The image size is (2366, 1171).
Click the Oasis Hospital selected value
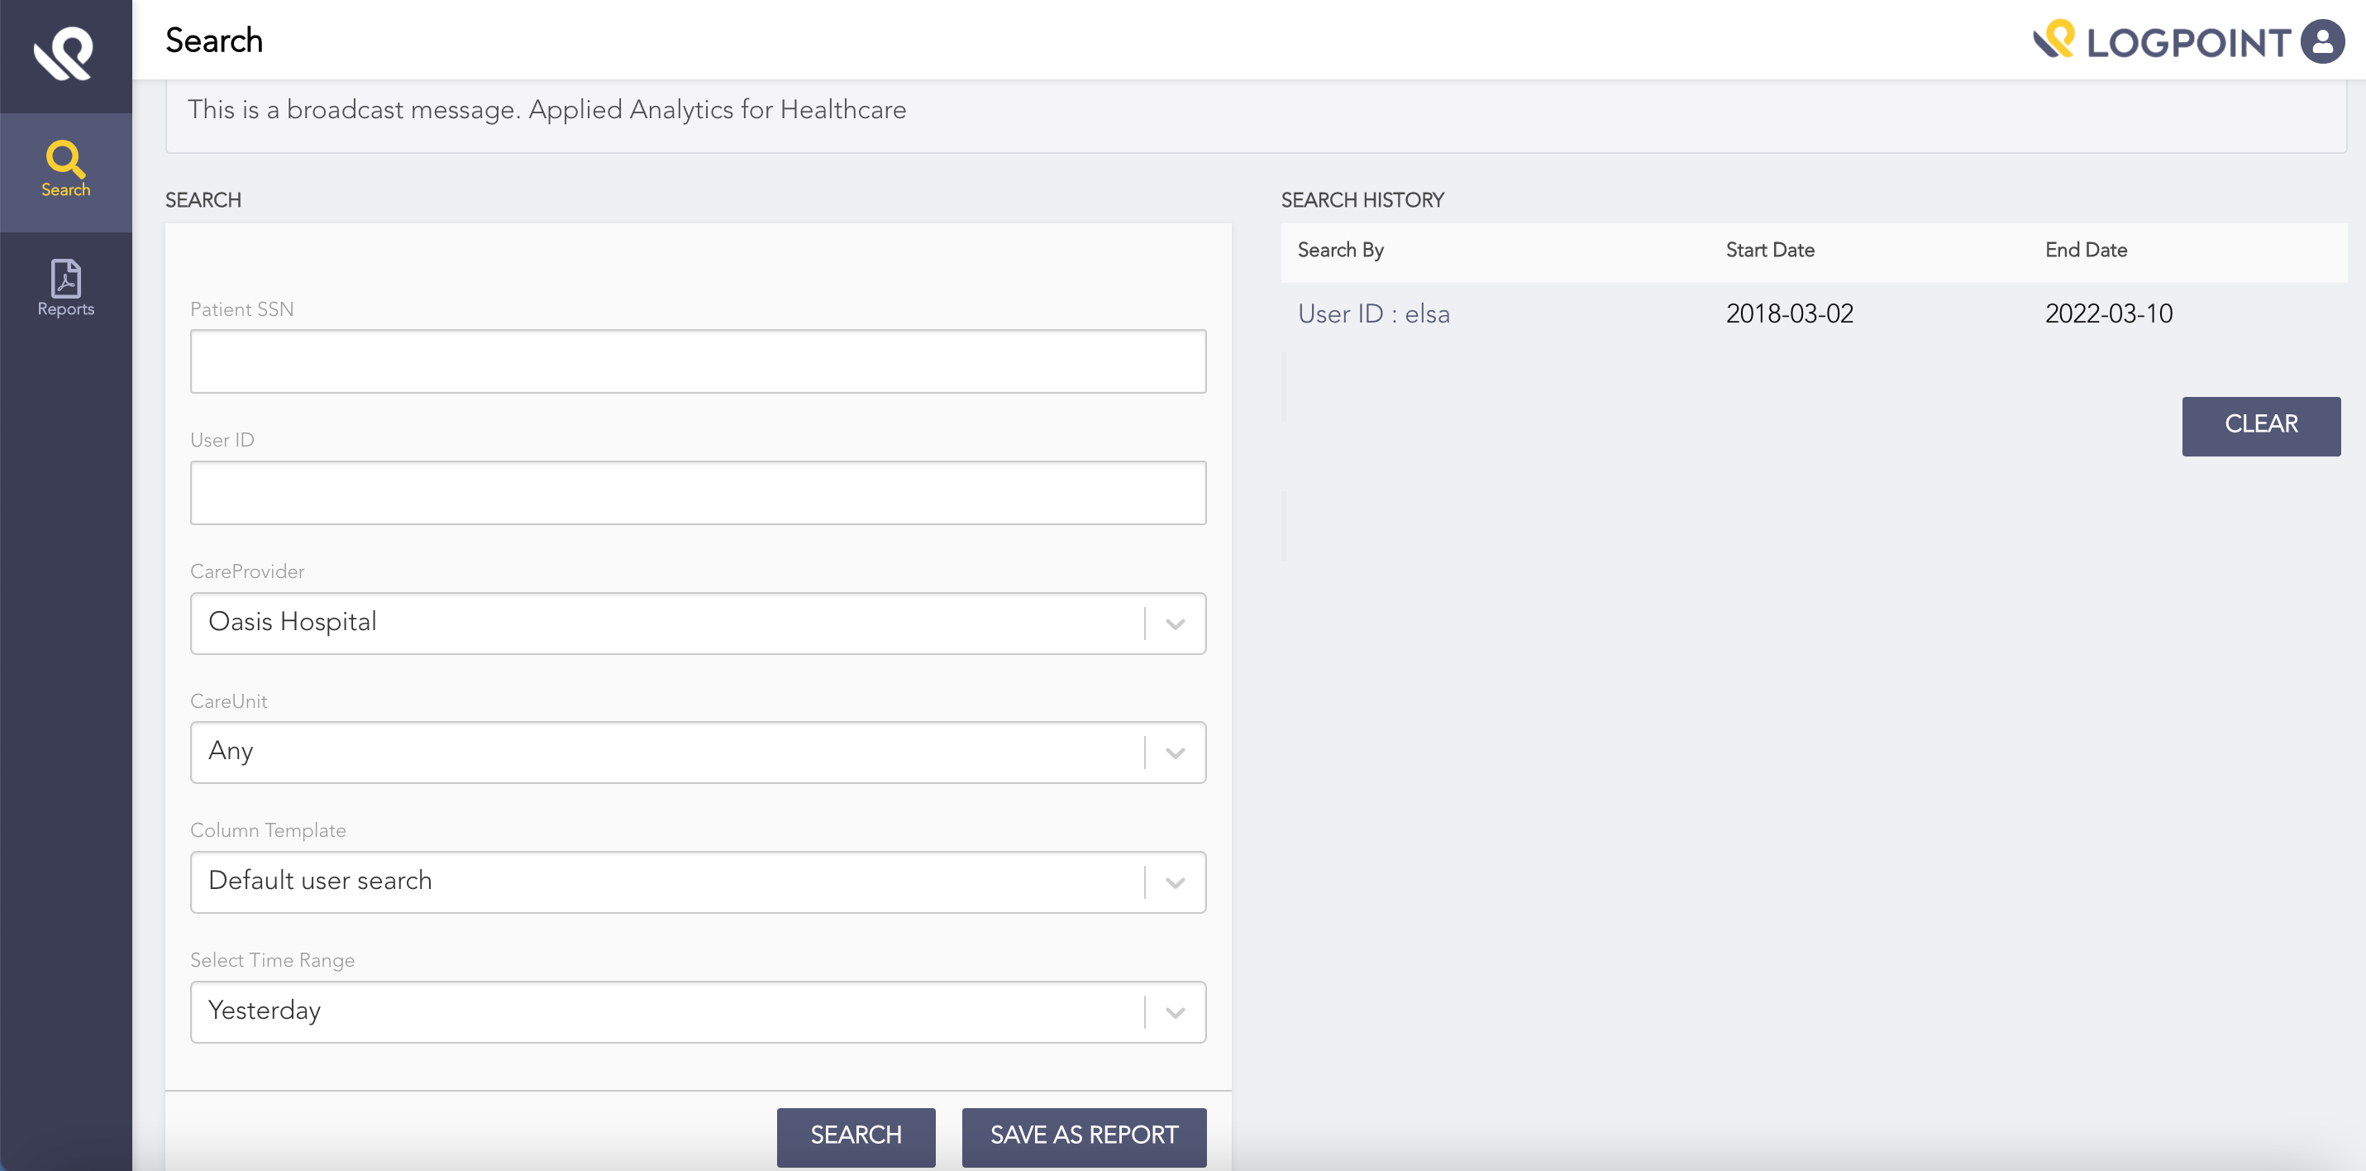tap(292, 622)
